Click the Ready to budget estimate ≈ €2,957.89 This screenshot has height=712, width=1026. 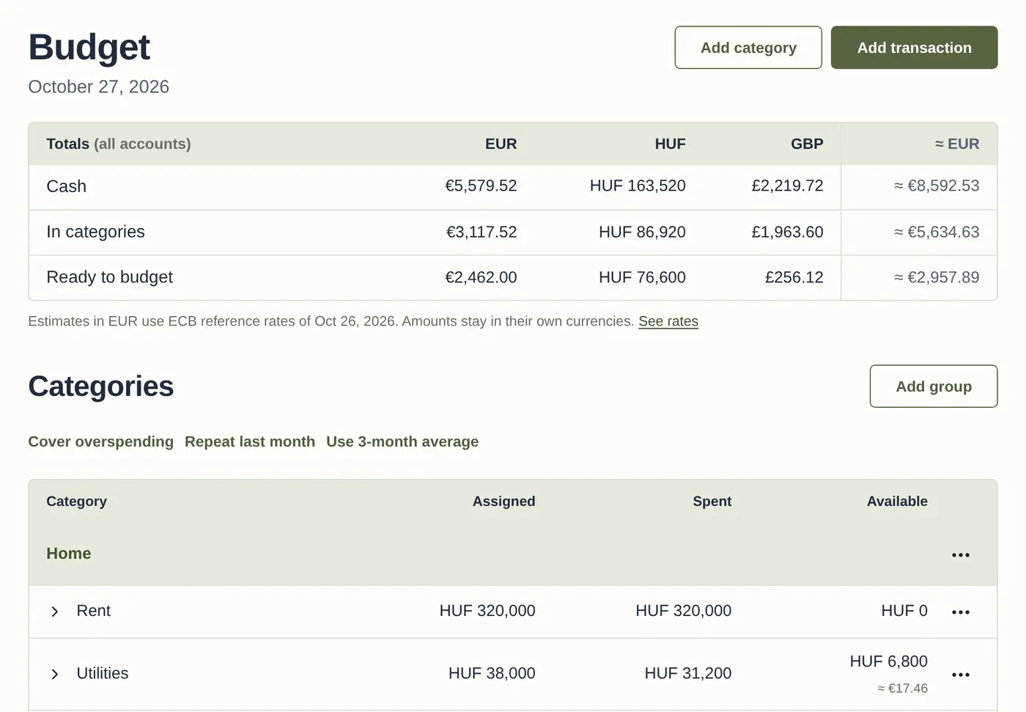937,278
